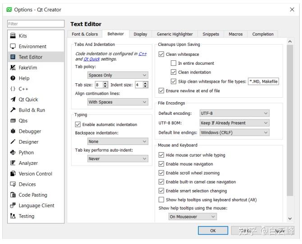This screenshot has width=302, height=244.
Task: Open Default line endings Windows (CRLF) dropdown
Action: tap(234, 132)
